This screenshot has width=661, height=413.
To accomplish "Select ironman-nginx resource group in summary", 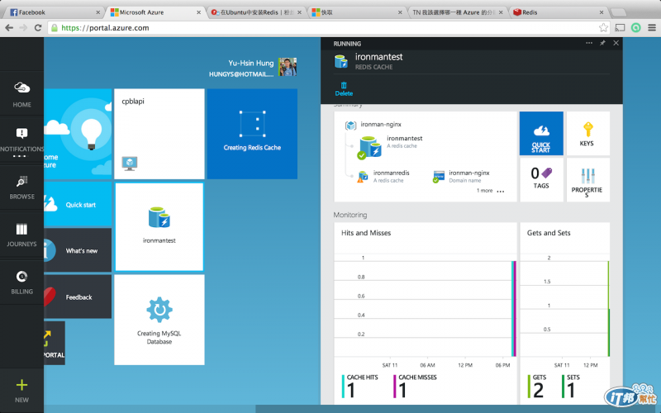I will click(373, 125).
